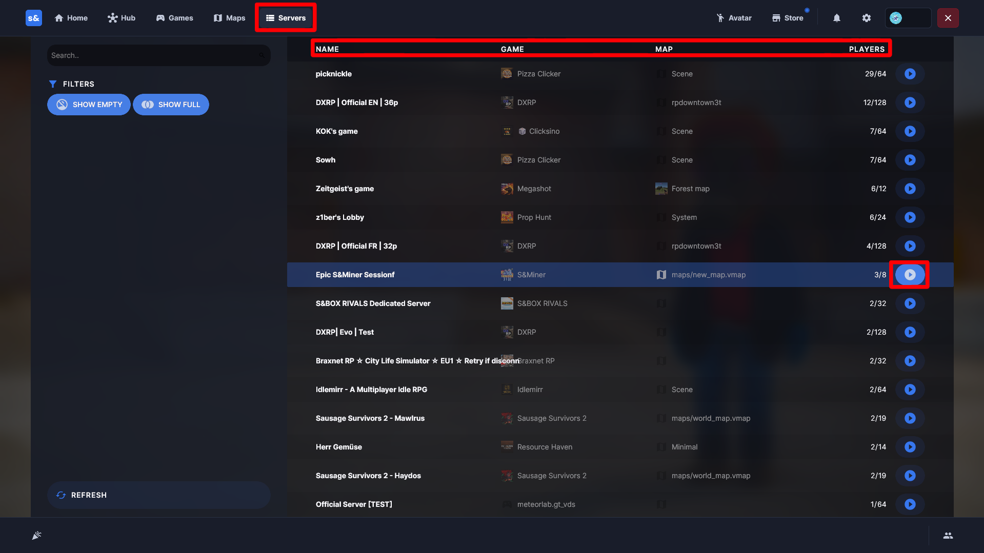
Task: Select the Zeitgeist's game server row
Action: pyautogui.click(x=620, y=189)
